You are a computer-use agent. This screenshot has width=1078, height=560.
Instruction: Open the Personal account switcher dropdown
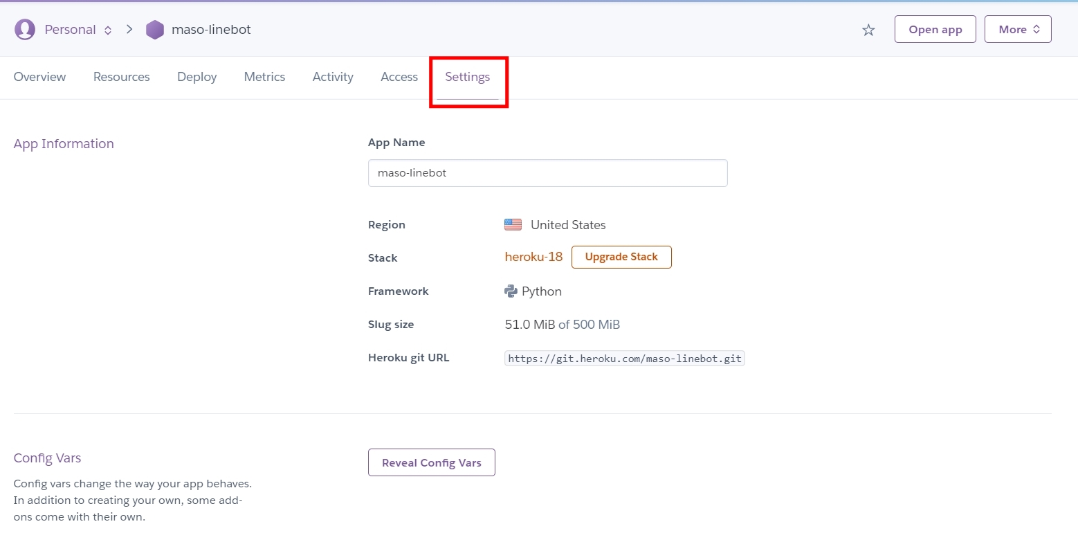[78, 30]
